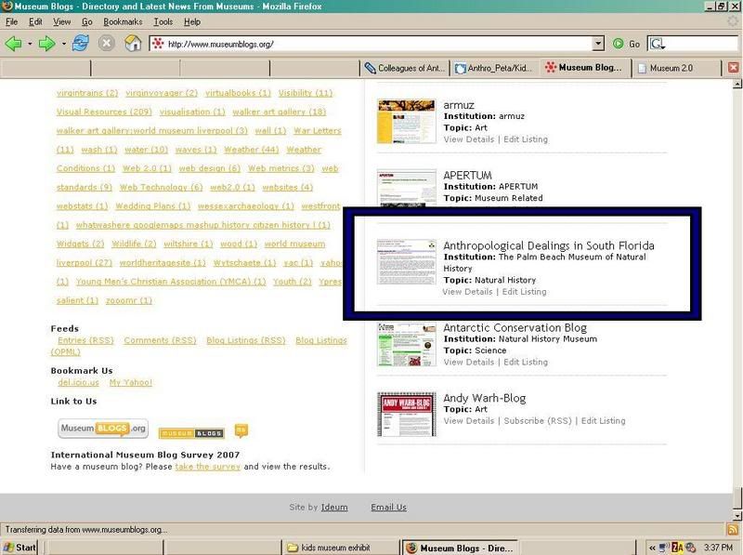Click Subscribe (RSS) for Andy Warh-Blog
Image resolution: width=743 pixels, height=555 pixels.
pyautogui.click(x=538, y=421)
